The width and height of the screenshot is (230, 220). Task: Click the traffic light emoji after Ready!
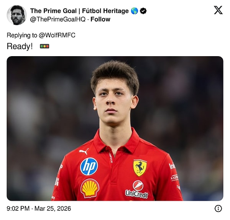coord(44,47)
